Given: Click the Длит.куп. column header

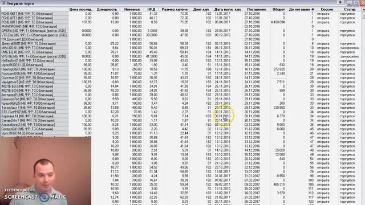Looking at the screenshot, I should [201, 9].
